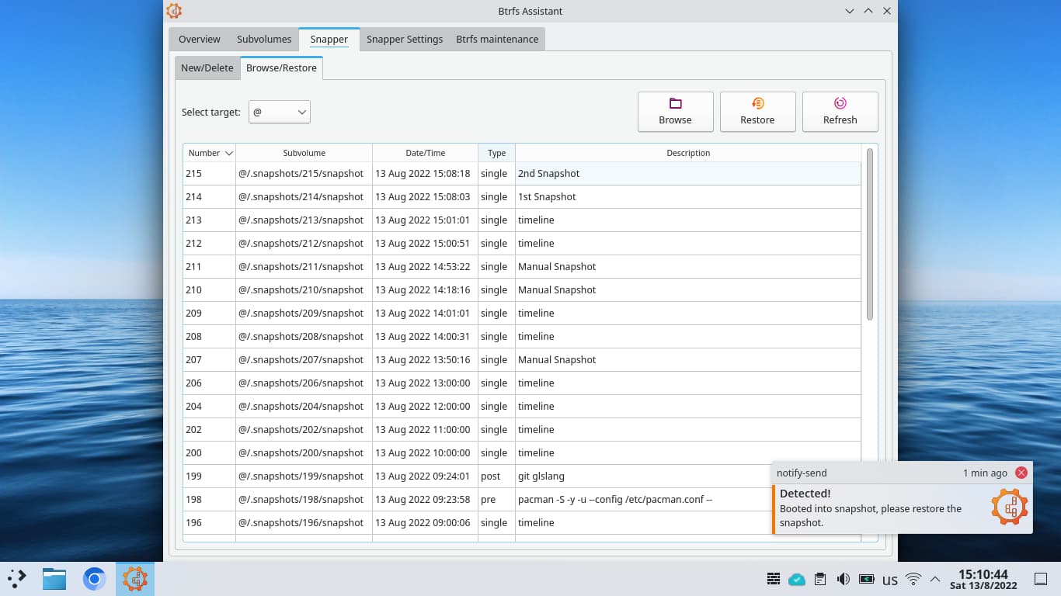Sort by the Number column header
Viewport: 1061px width, 596px height.
[x=210, y=153]
